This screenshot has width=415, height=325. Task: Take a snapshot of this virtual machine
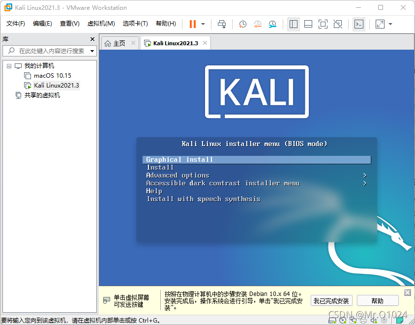click(x=242, y=24)
